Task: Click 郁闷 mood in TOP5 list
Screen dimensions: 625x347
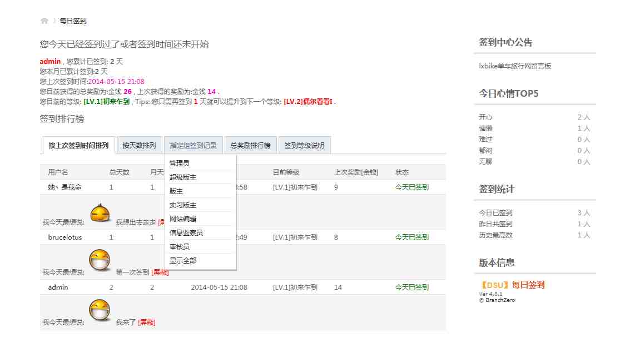Action: pyautogui.click(x=485, y=151)
